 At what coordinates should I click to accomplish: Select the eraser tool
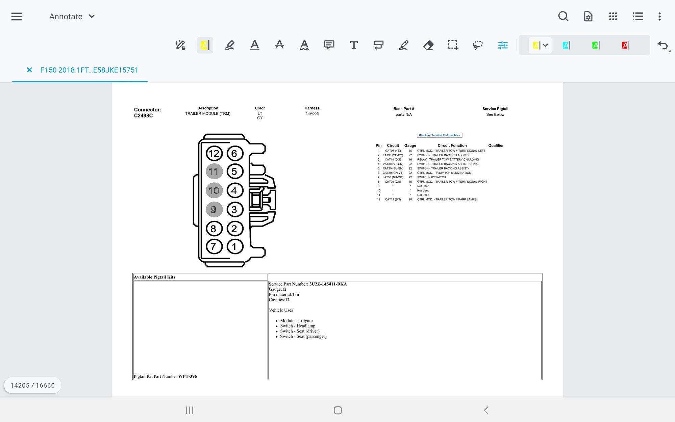point(428,45)
